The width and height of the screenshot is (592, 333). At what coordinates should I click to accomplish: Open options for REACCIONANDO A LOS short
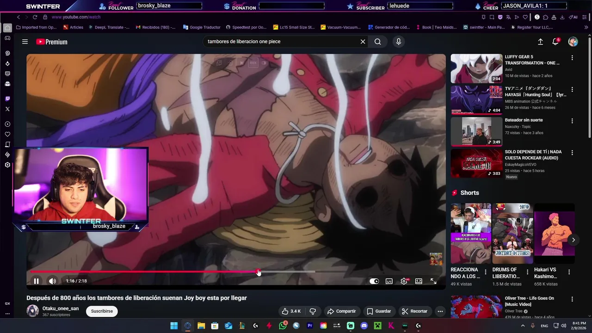[485, 272]
